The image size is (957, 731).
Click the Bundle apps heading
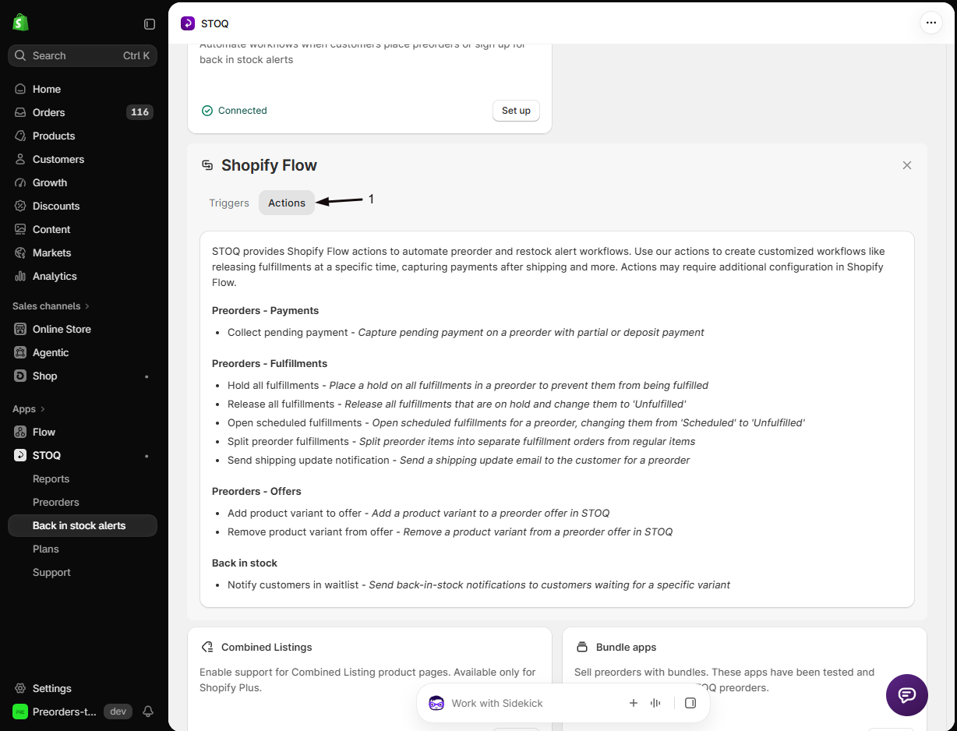coord(627,647)
